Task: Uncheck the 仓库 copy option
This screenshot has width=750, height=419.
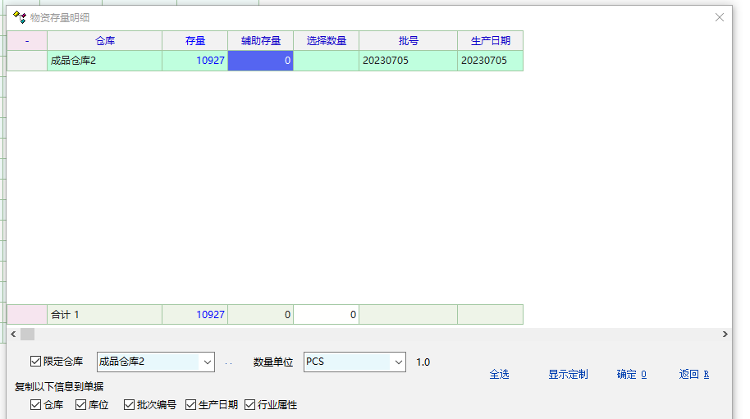Action: (x=35, y=404)
